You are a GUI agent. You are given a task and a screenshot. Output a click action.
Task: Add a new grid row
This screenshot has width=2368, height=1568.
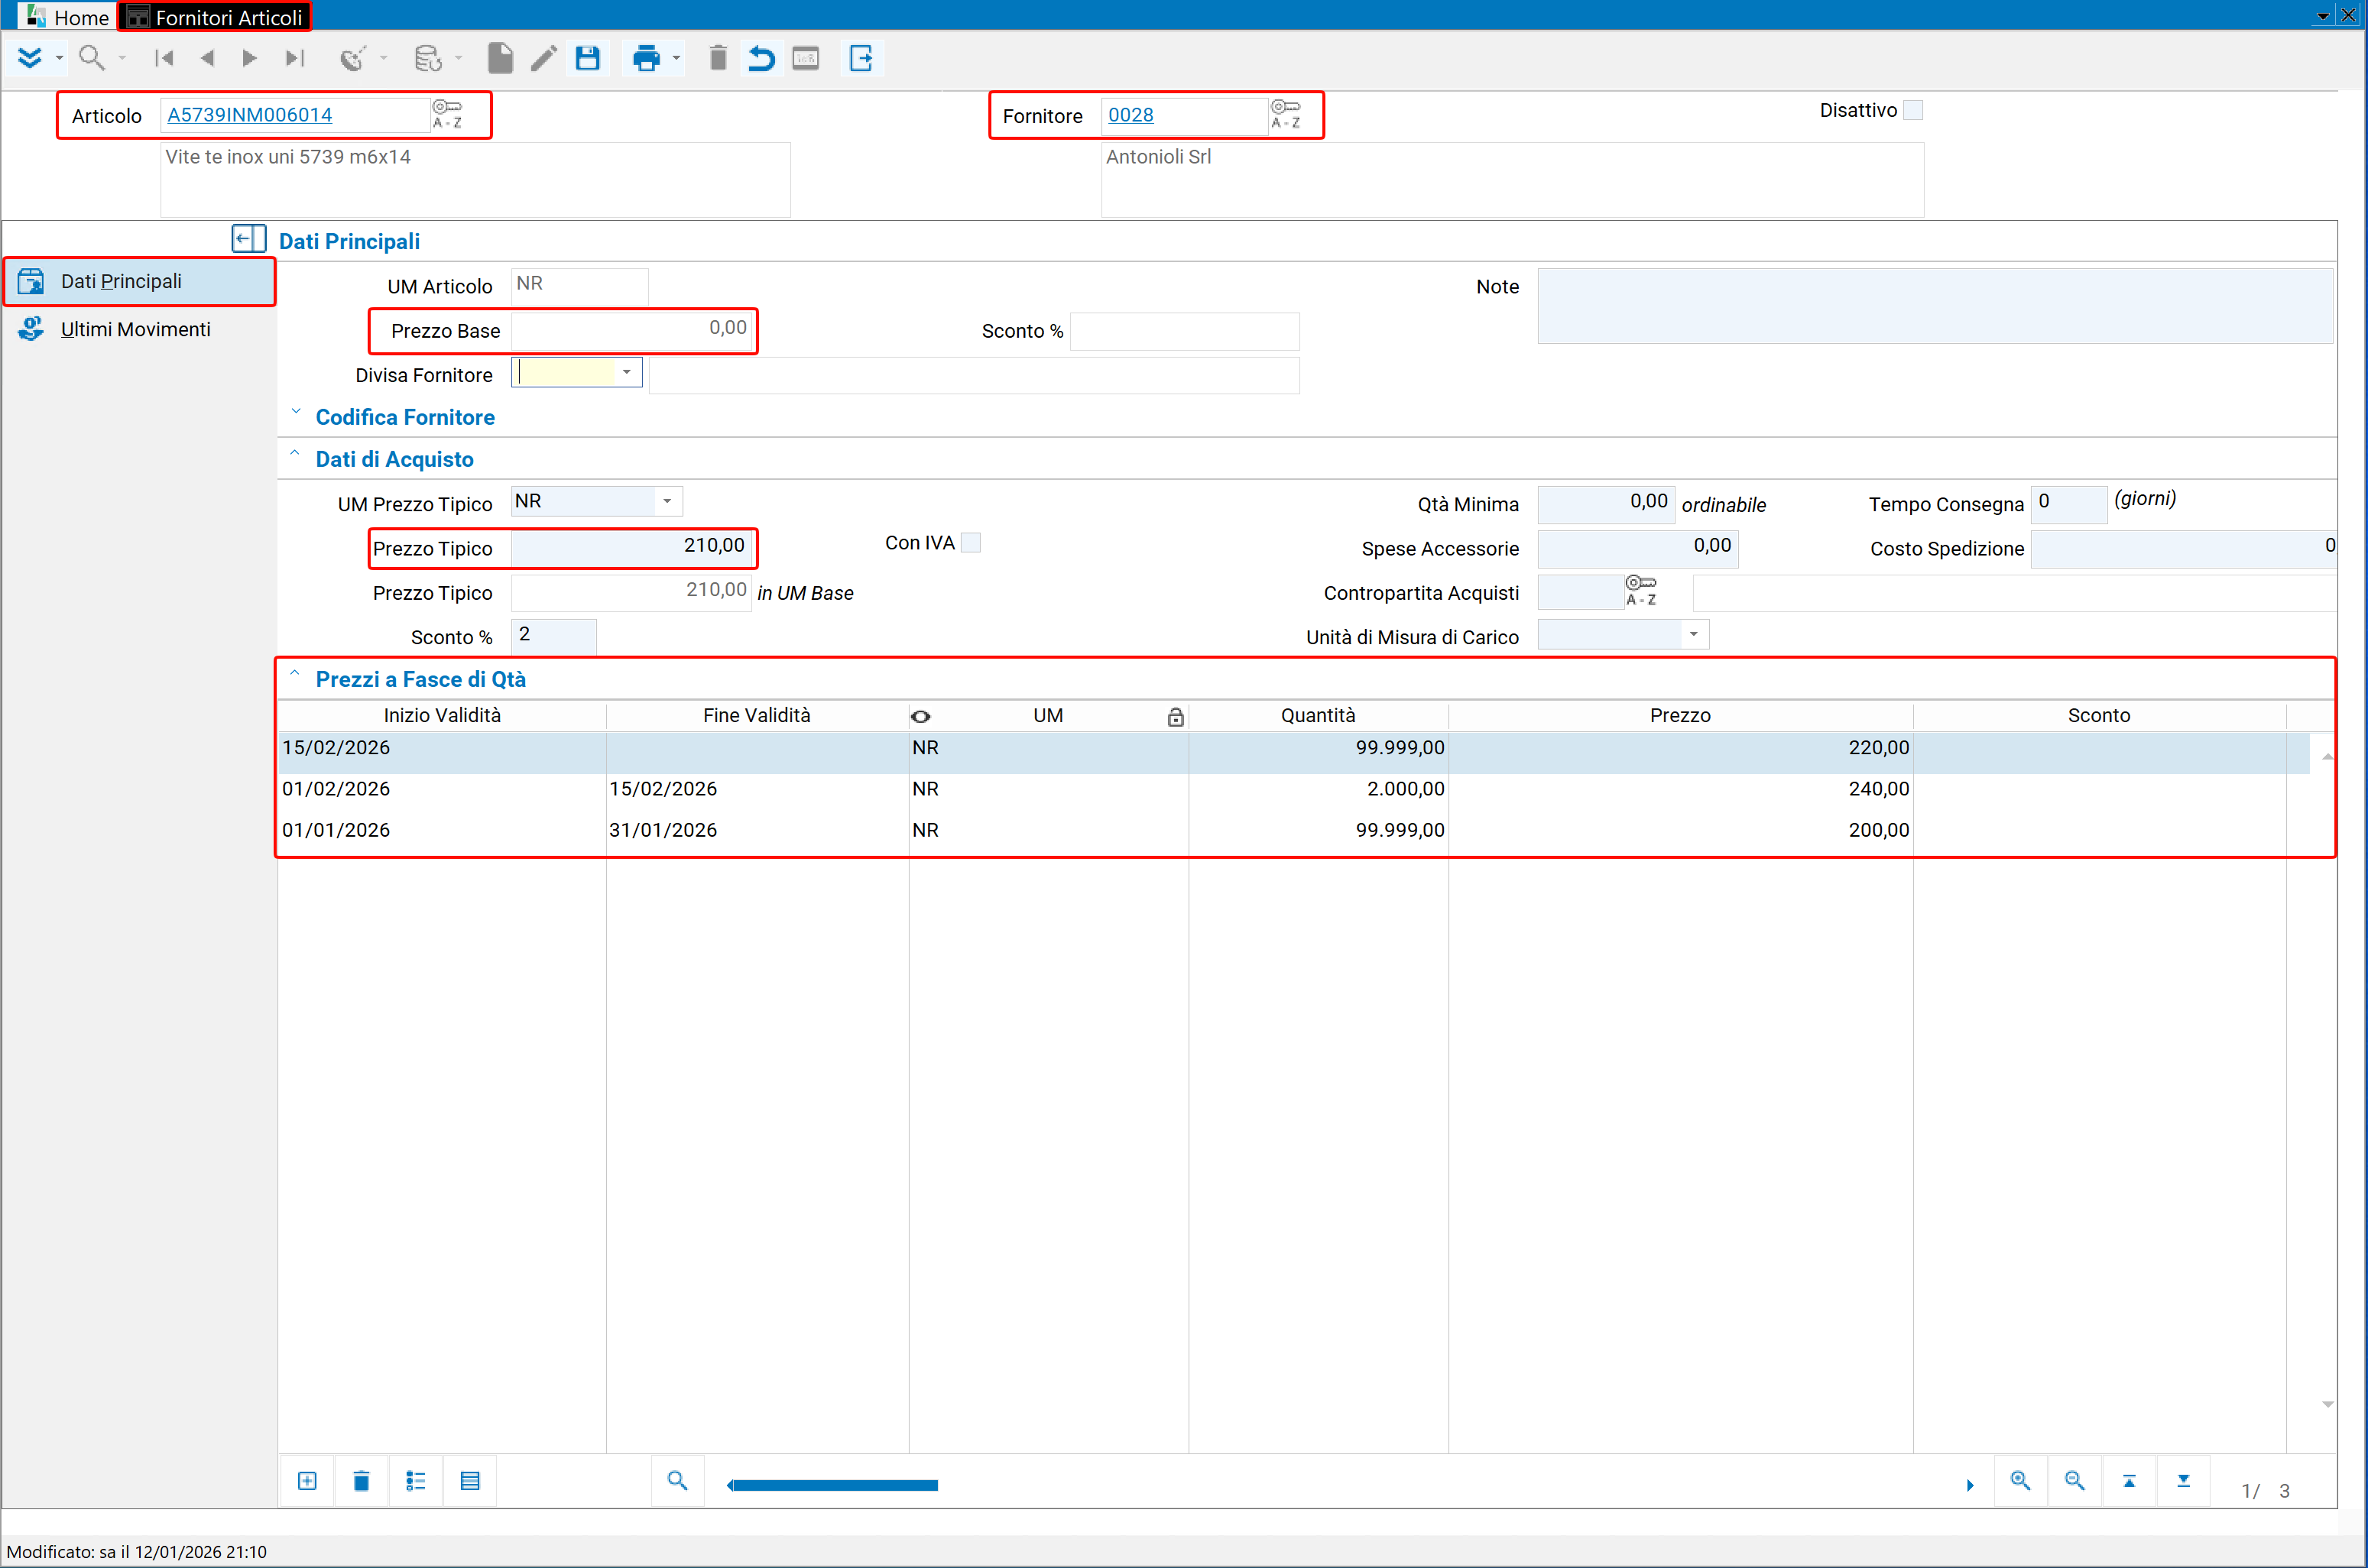pyautogui.click(x=307, y=1481)
